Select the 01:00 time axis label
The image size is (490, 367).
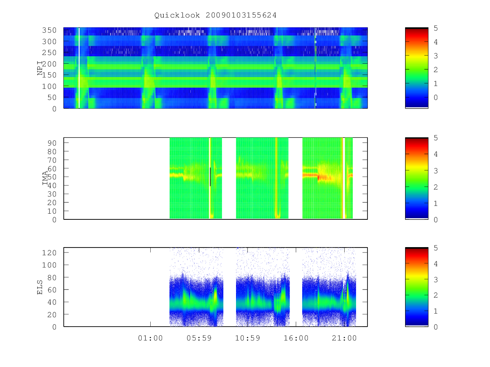click(x=150, y=338)
